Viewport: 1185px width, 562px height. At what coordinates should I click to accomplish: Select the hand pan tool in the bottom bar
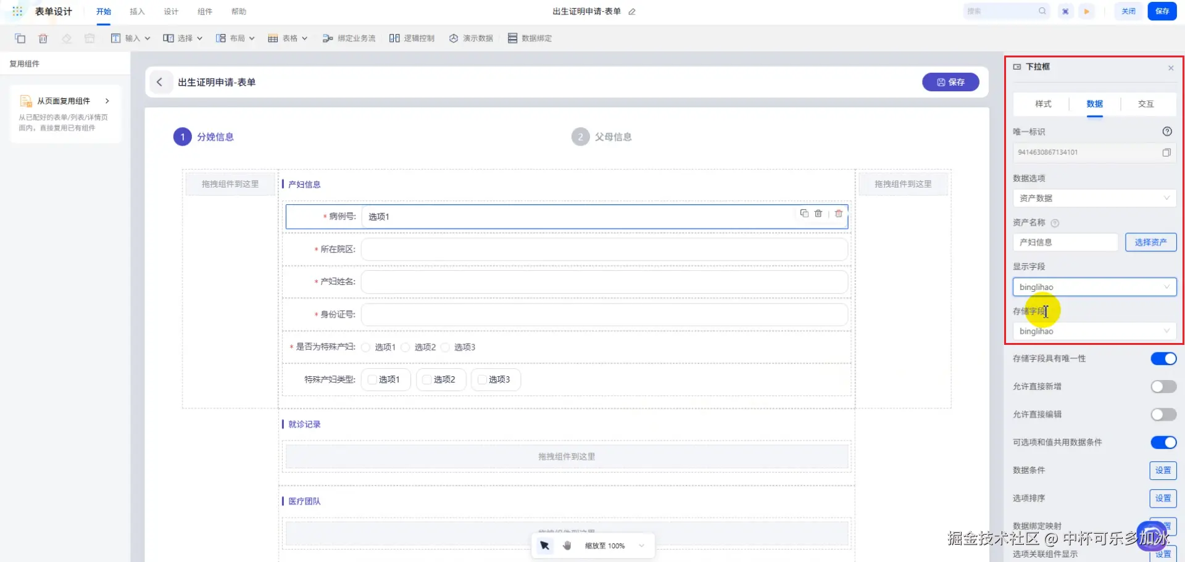tap(567, 545)
